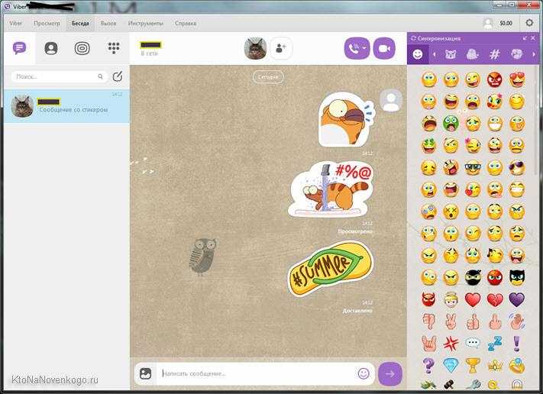Insert the nerd glasses emoticon
This screenshot has width=543, height=394.
point(473,167)
